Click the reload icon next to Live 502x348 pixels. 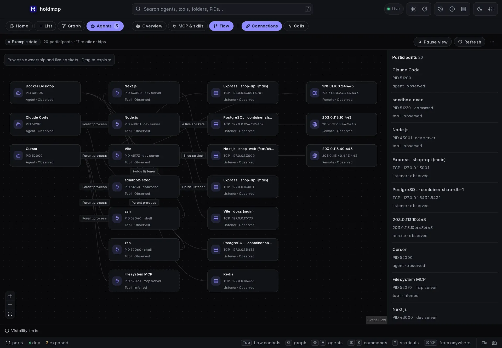coord(425,9)
